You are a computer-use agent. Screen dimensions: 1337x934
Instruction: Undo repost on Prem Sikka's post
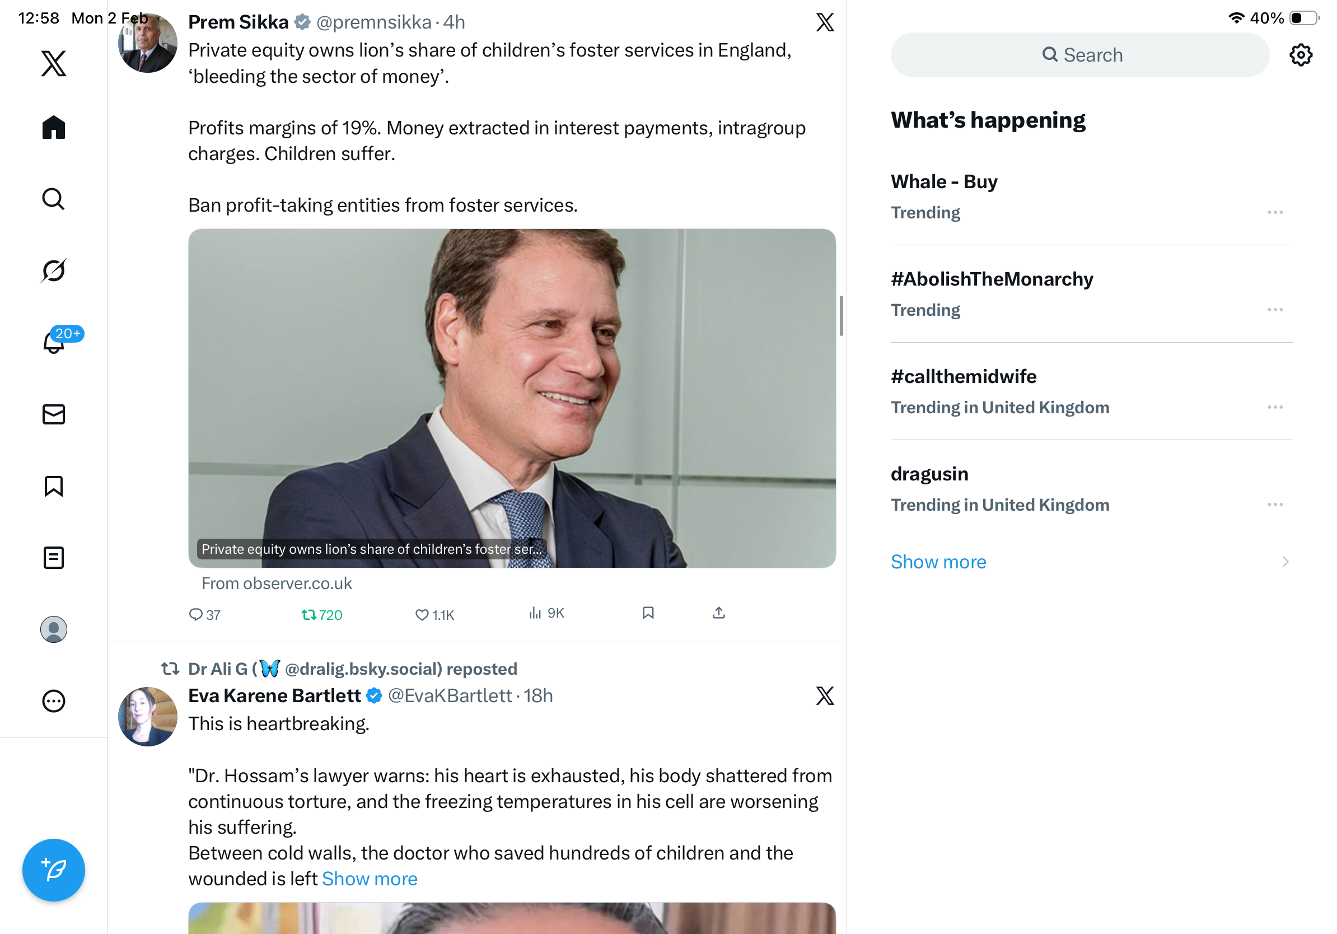321,614
